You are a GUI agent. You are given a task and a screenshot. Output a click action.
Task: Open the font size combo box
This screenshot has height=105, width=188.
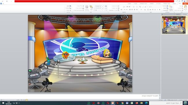[x=150, y=7]
